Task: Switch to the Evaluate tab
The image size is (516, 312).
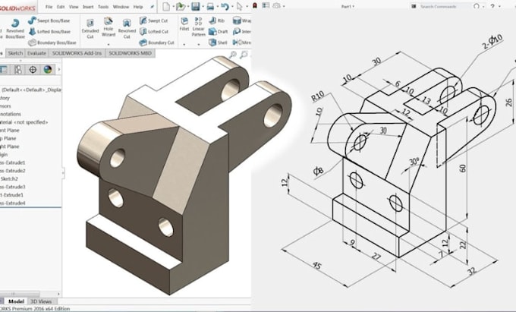Action: point(36,53)
